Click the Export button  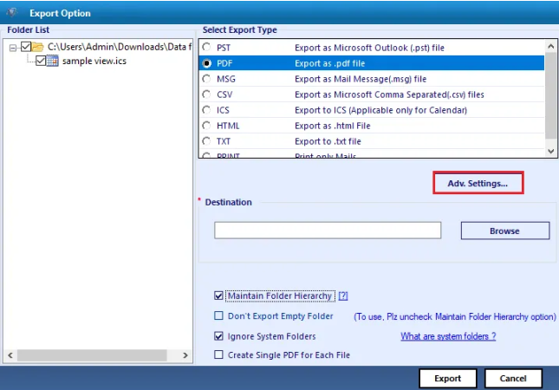(x=447, y=379)
